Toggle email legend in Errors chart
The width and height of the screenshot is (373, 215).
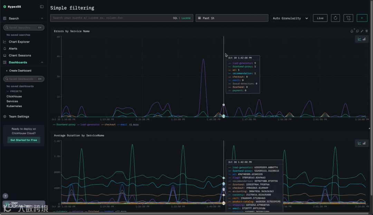(x=122, y=125)
